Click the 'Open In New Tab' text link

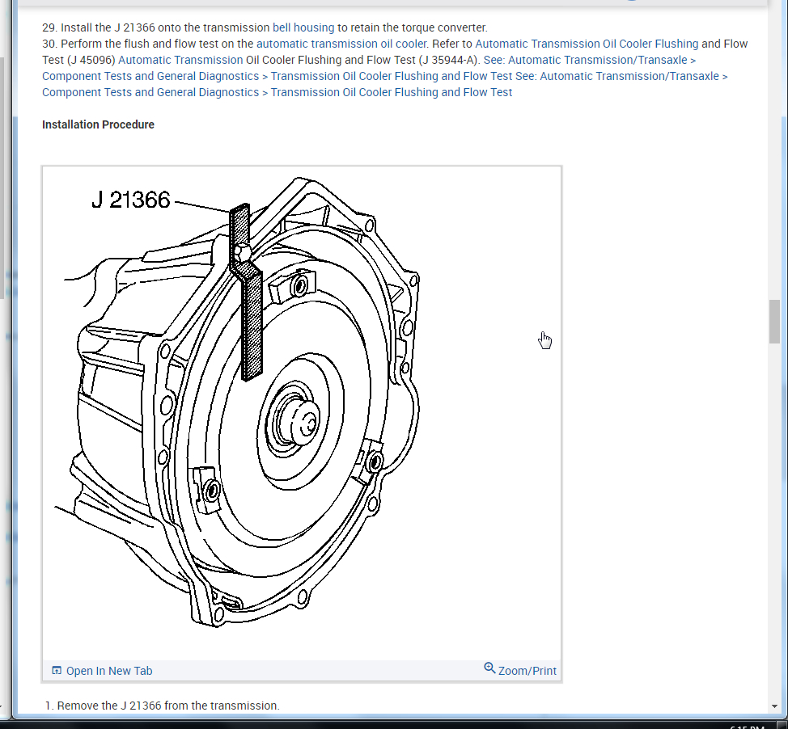click(109, 671)
